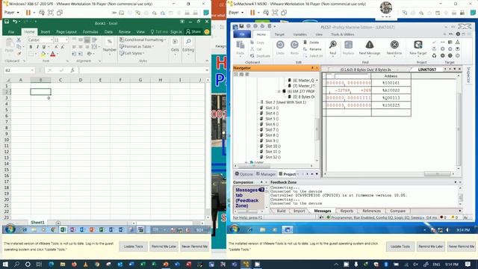478x269 pixels.
Task: Click Remind Me Later in left VMware window
Action: tap(164, 246)
